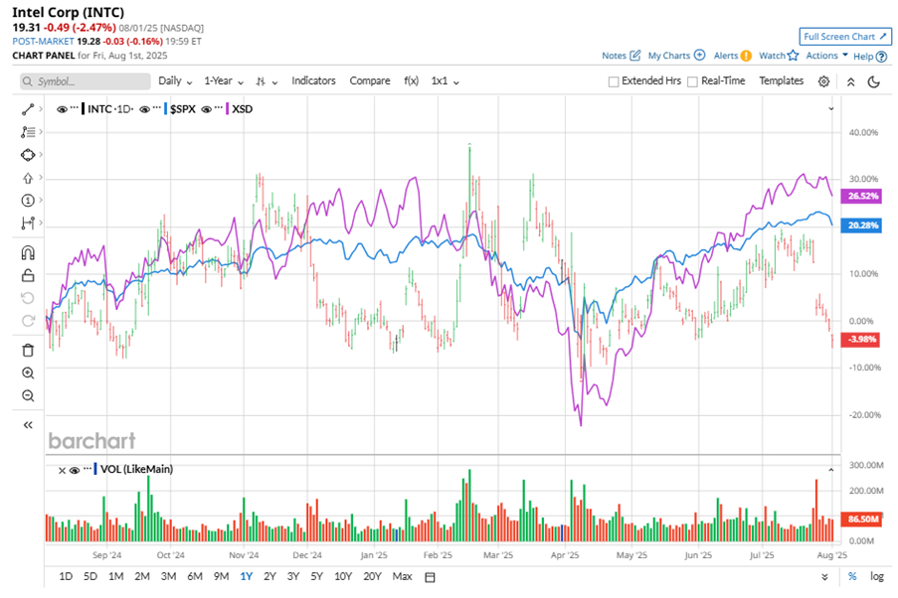The height and width of the screenshot is (598, 898).
Task: Toggle visibility of the VOL indicator
Action: (75, 471)
